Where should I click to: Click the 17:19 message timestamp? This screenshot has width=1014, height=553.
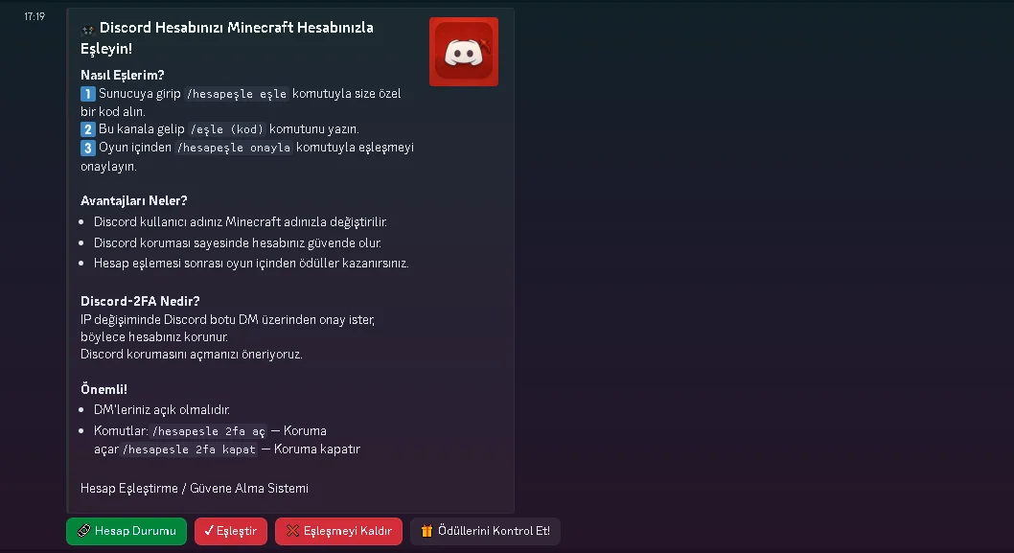pos(35,17)
